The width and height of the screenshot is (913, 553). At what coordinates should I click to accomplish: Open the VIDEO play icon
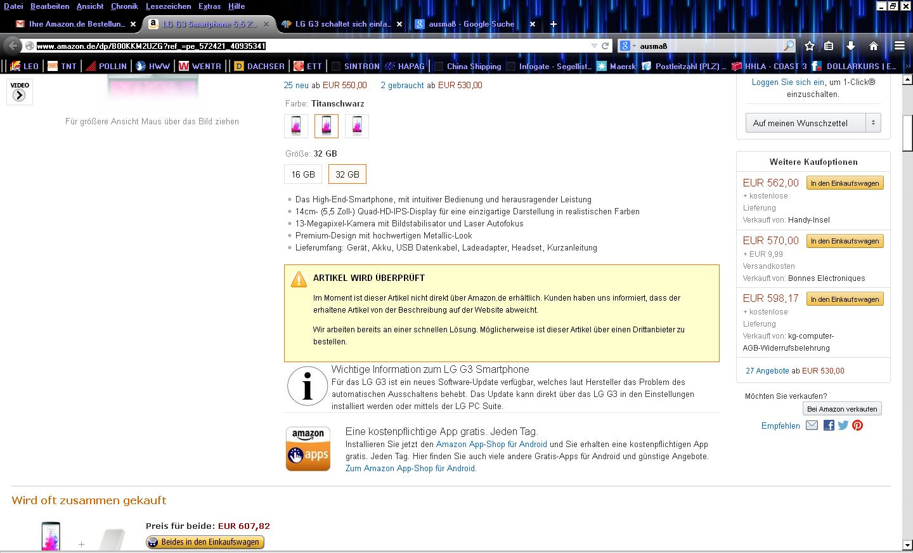coord(19,92)
